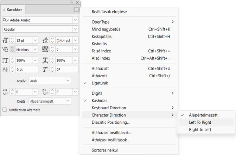
Task: Open the vertical scale 100% dropdown
Action: (x=35, y=60)
